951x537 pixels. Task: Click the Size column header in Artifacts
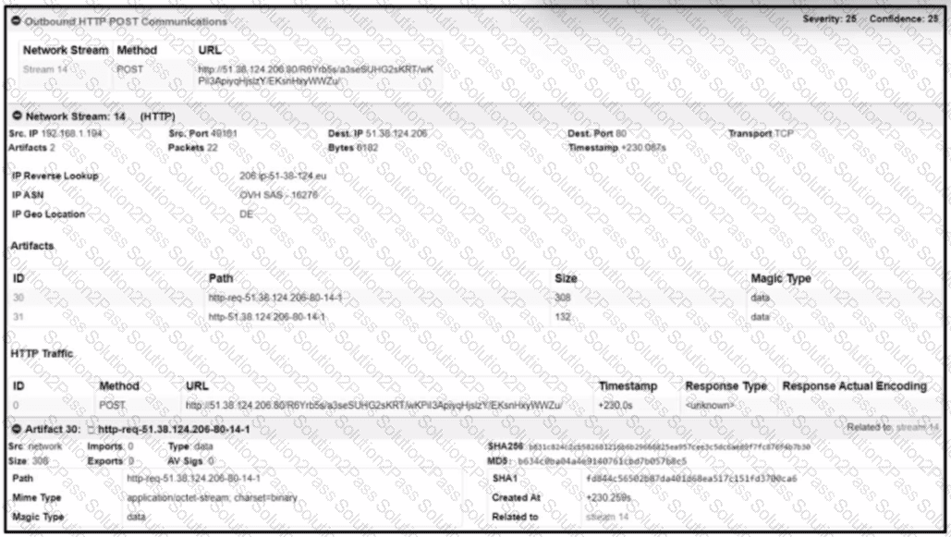[566, 277]
